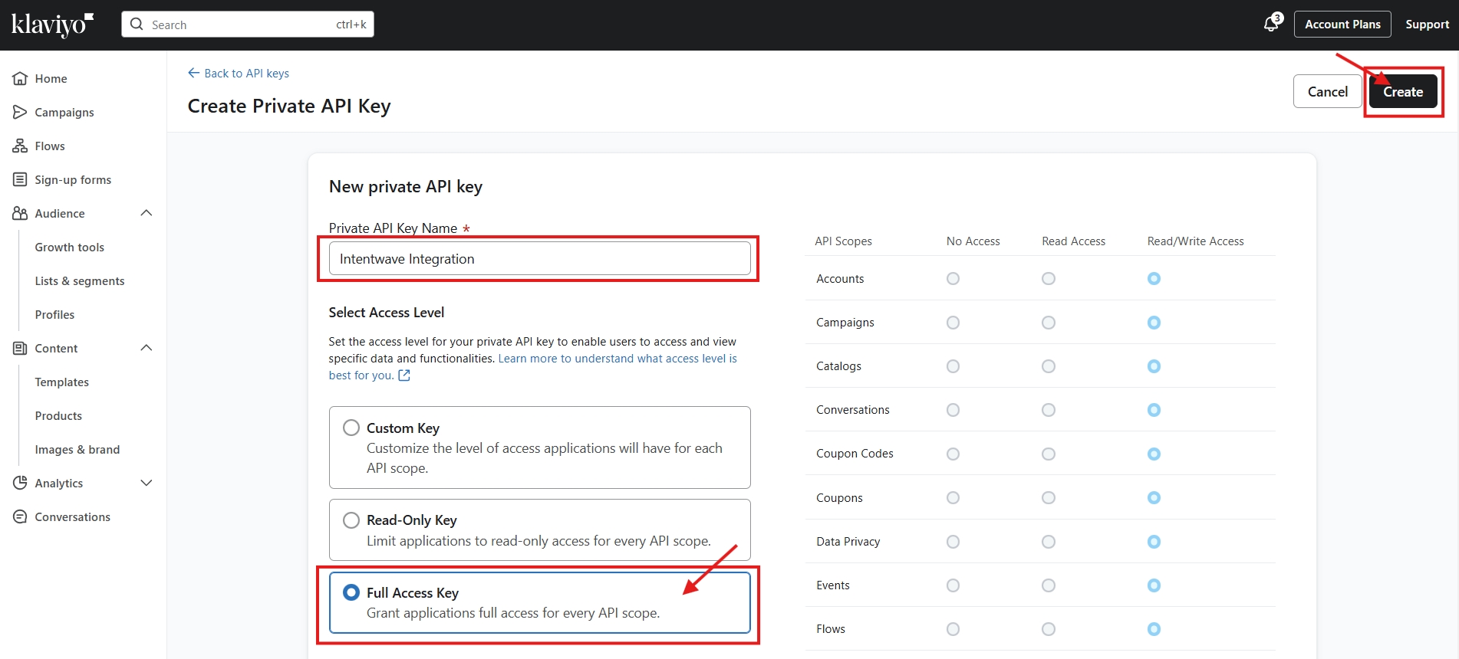Open Growth tools under Audience

coord(69,247)
